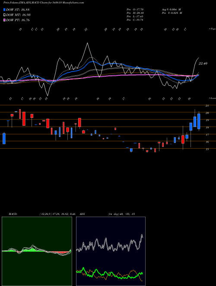
Task: Click the 17 price axis label
Action: click(x=207, y=135)
